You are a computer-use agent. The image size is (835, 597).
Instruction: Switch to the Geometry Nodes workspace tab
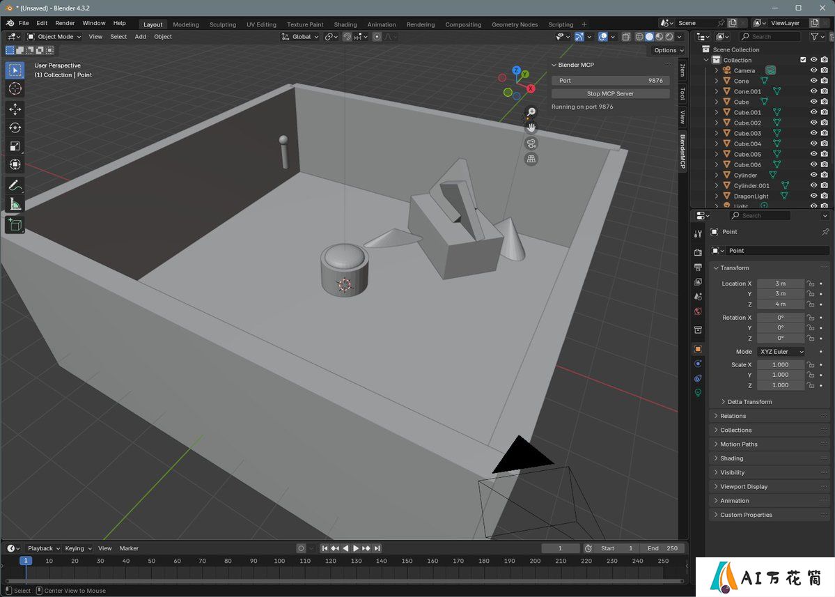tap(515, 24)
